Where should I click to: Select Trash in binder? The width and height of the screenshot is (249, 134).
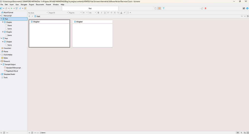[6, 78]
